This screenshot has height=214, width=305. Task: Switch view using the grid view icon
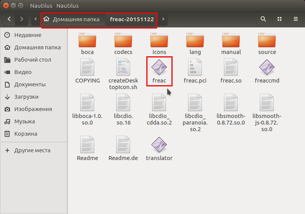coord(280,19)
